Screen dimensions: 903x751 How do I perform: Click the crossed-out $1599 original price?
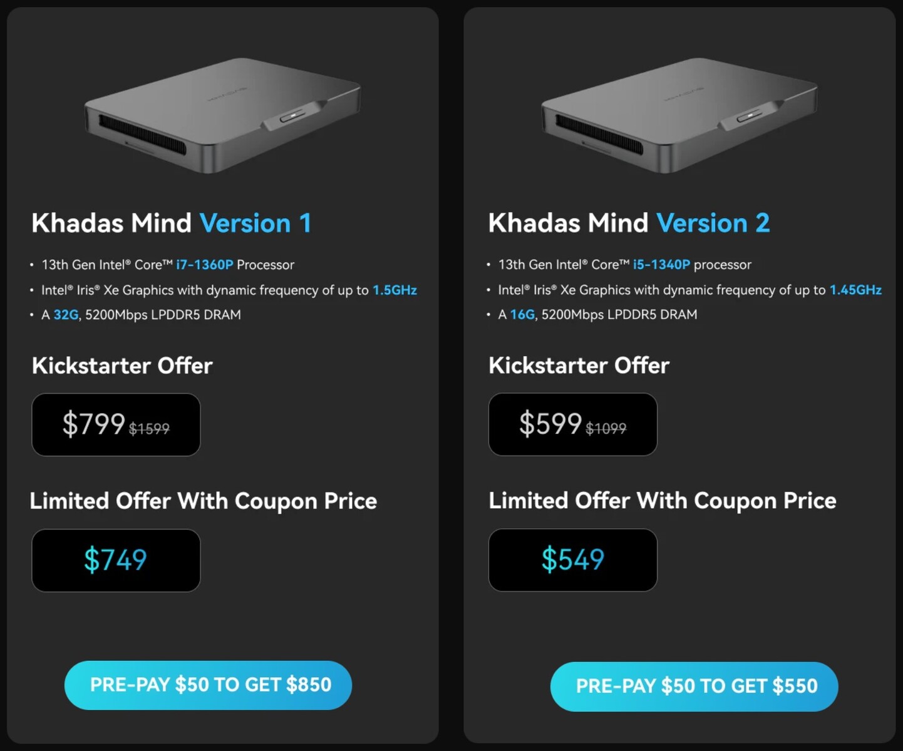149,429
